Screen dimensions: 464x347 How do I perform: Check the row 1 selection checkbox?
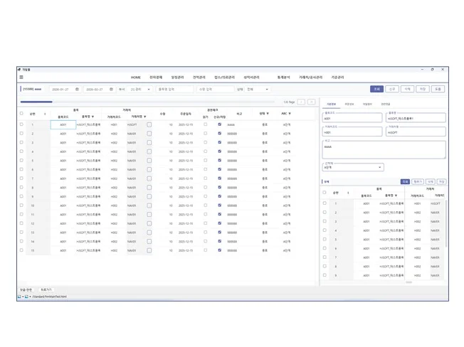click(21, 124)
